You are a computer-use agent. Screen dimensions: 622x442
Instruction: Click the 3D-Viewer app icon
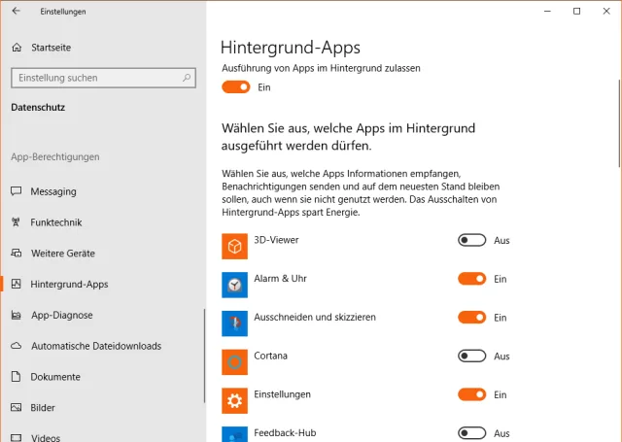(x=235, y=247)
